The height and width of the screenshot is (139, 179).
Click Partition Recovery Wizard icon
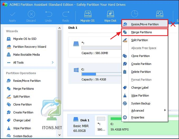(x=9, y=47)
